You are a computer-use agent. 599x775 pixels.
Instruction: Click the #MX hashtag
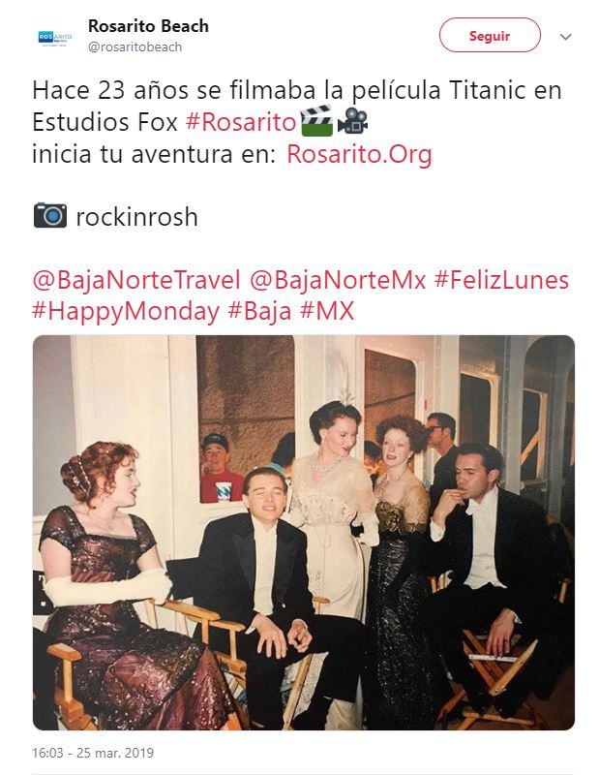coord(327,312)
